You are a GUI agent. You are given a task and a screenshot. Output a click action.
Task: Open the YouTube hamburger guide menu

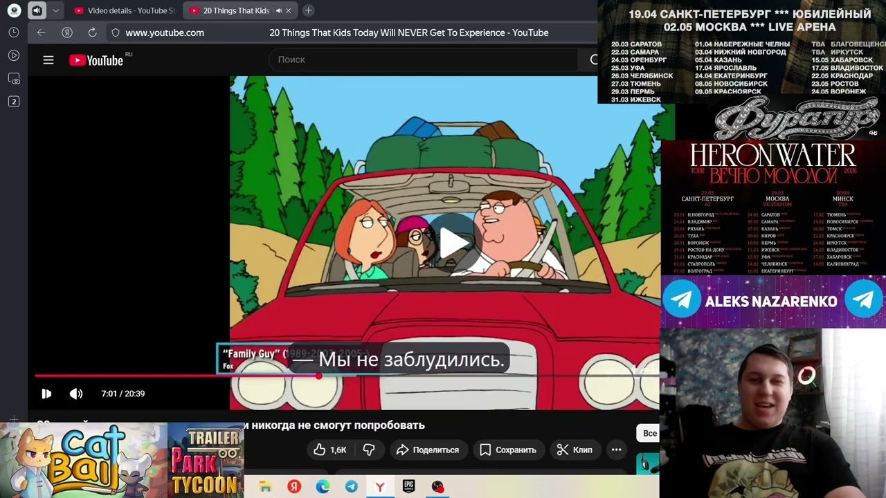[48, 60]
